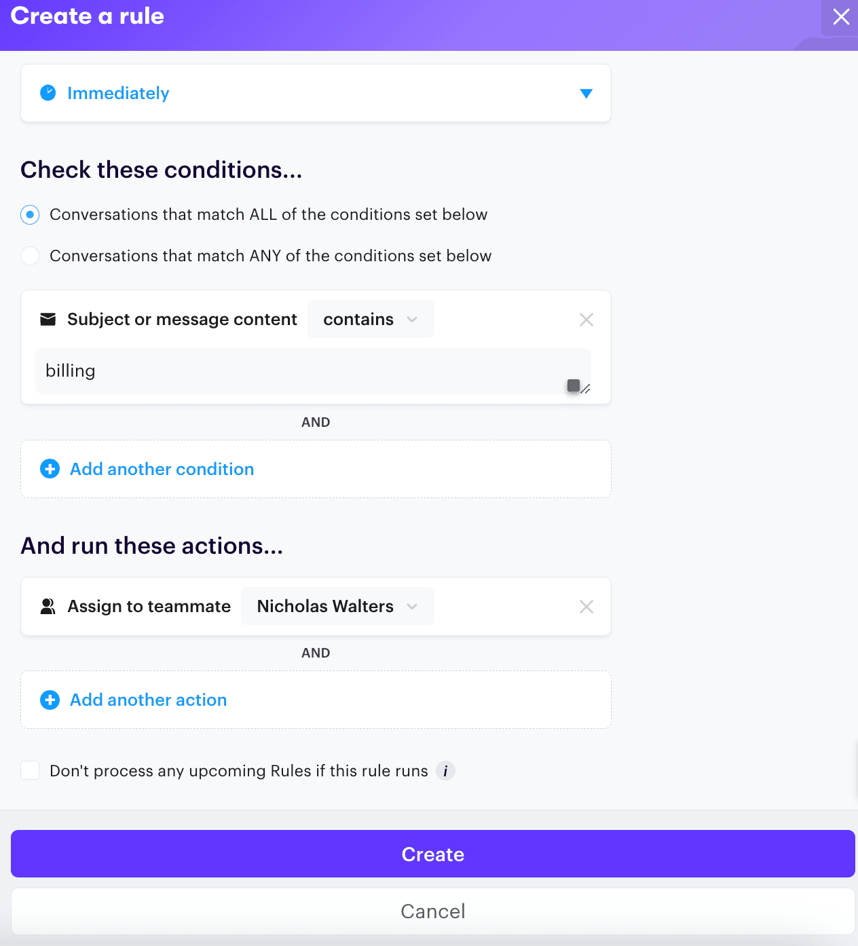Remove the billing condition with its X icon
The image size is (858, 946).
pos(586,319)
